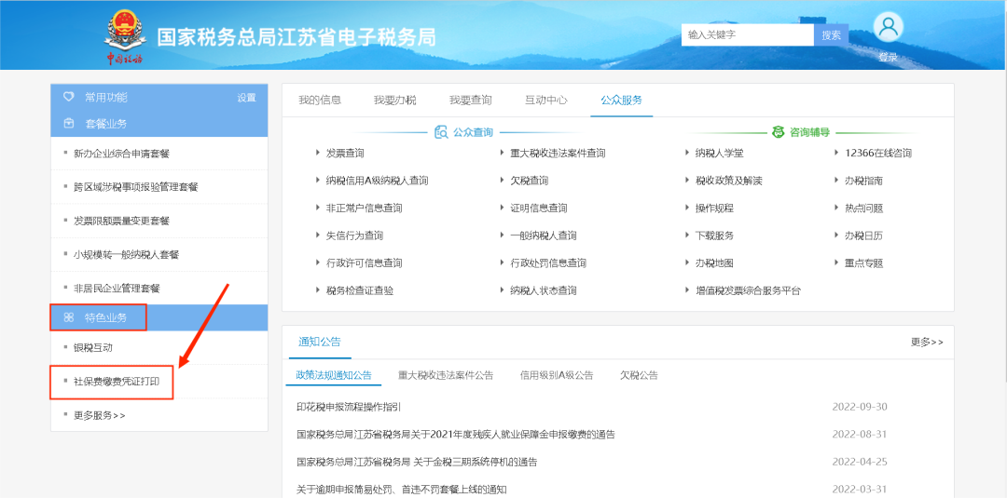The height and width of the screenshot is (498, 1007).
Task: Click the heart icon beside 常用功能
Action: pyautogui.click(x=69, y=98)
